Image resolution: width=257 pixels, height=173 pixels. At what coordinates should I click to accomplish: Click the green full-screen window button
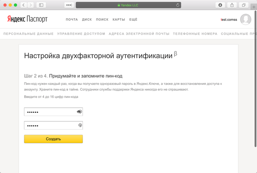(x=15, y=5)
